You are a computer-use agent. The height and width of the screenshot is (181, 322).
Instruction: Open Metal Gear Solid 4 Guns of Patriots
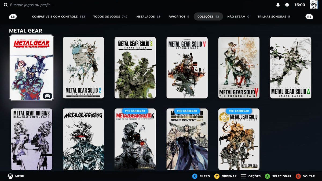click(135, 139)
